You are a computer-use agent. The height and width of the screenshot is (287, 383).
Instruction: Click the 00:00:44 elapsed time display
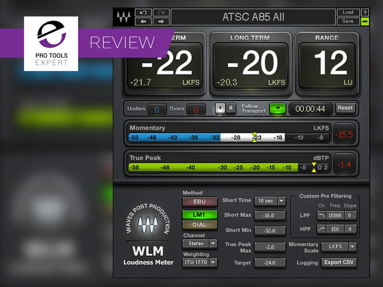click(x=310, y=108)
